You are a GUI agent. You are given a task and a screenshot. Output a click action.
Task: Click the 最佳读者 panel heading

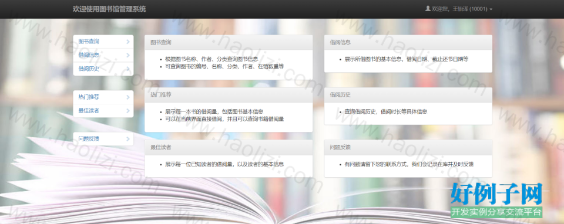pos(229,147)
